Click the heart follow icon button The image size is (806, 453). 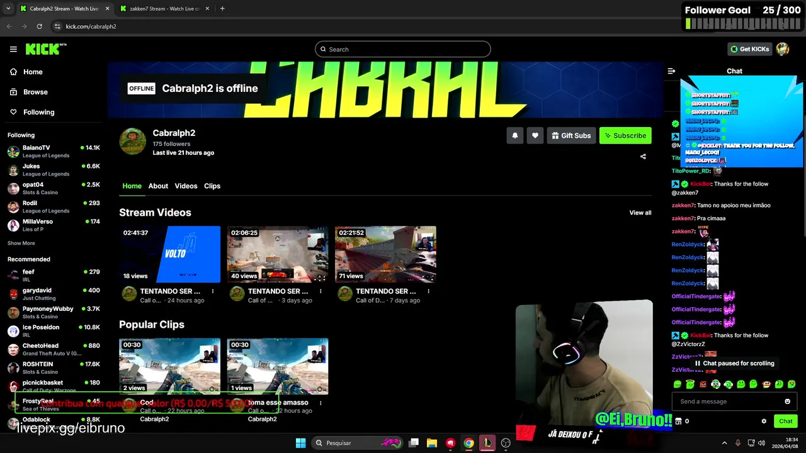pyautogui.click(x=535, y=135)
